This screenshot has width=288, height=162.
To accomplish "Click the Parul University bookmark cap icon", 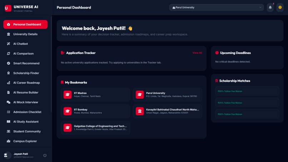I will coord(140,95).
